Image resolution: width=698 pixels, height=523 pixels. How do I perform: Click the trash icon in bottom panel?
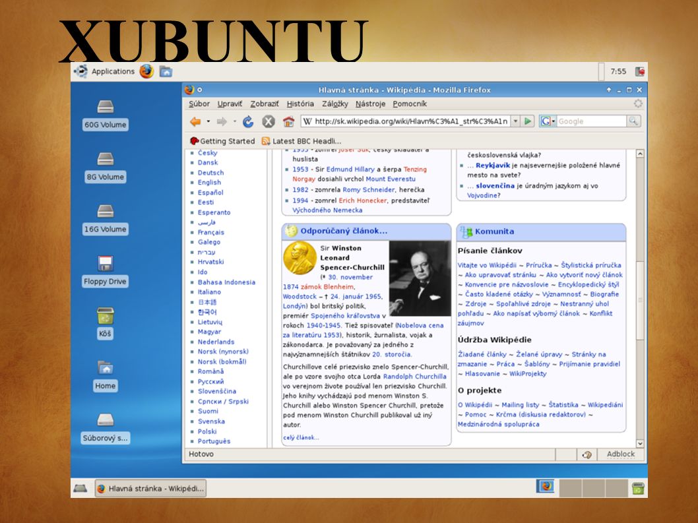coord(638,488)
